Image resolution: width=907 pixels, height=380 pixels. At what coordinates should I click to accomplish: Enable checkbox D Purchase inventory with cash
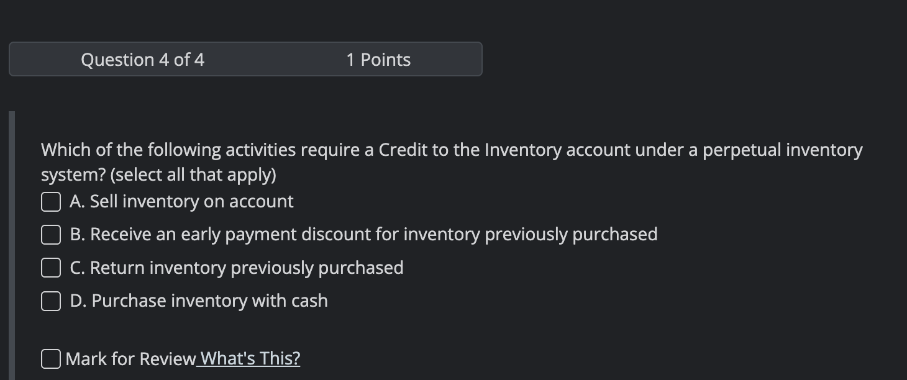pos(51,301)
